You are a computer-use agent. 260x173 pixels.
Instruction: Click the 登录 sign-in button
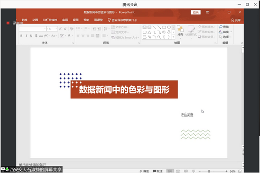tap(196, 12)
